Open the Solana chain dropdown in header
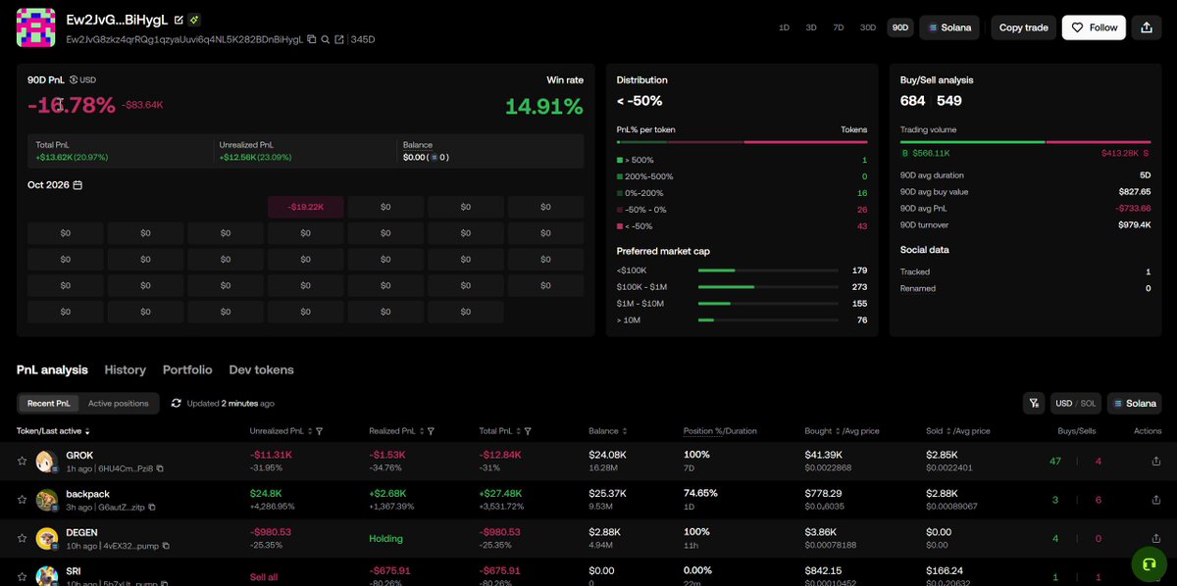The image size is (1177, 586). (949, 27)
